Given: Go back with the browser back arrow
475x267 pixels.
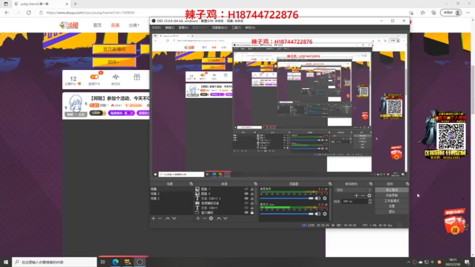Looking at the screenshot, I should click(7, 12).
